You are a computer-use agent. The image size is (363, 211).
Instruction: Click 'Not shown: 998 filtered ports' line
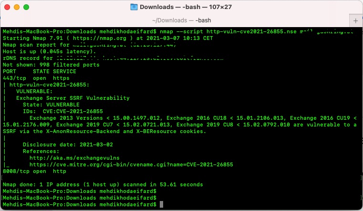pos(51,65)
